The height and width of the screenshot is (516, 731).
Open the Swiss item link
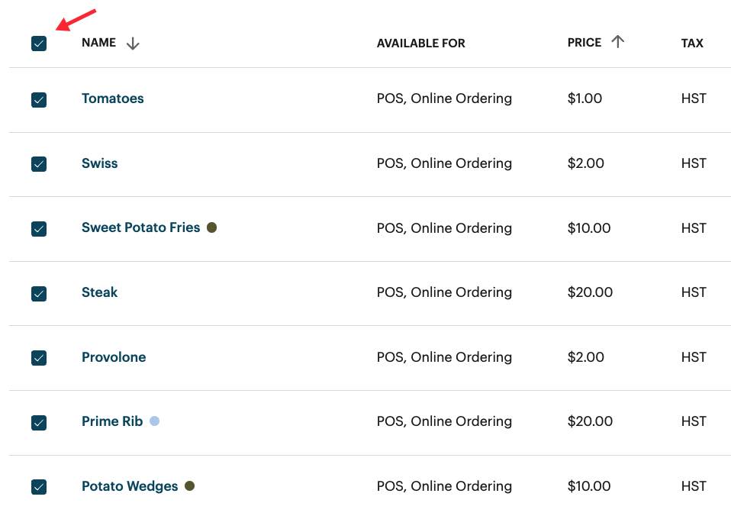click(x=100, y=163)
